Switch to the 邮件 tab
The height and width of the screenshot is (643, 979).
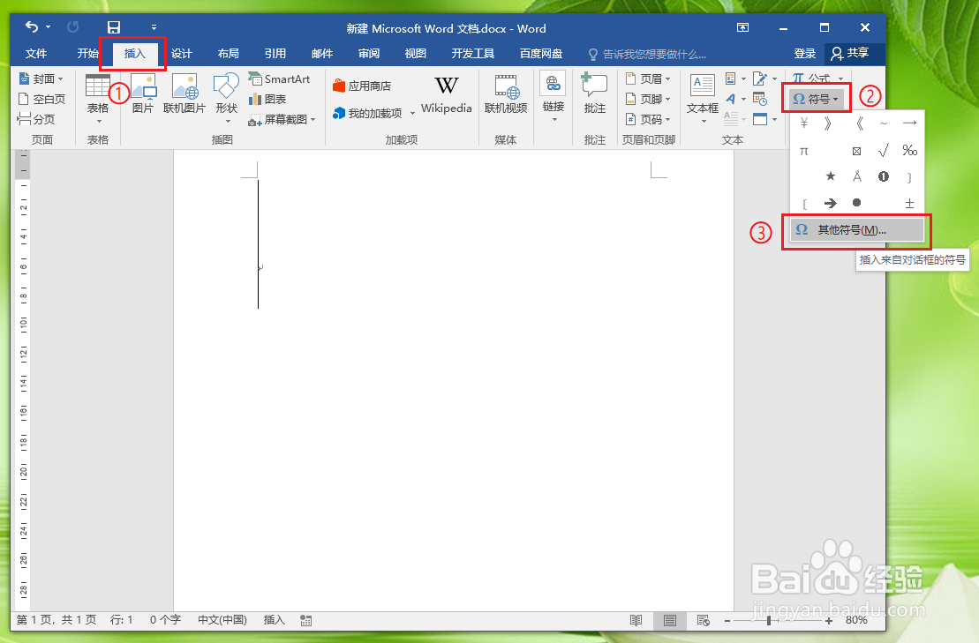pyautogui.click(x=321, y=54)
